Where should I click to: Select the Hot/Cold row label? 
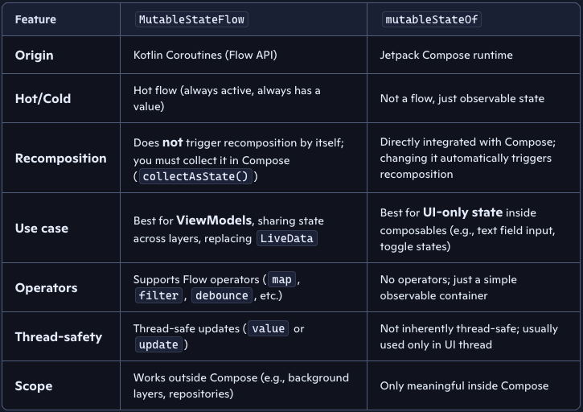(43, 98)
